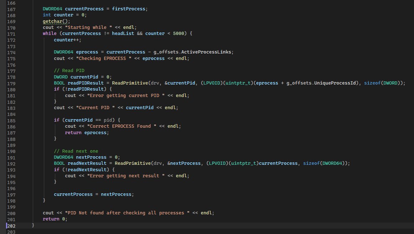
Task: Click the "PID Not found after checking all processes " string
Action: [127, 213]
